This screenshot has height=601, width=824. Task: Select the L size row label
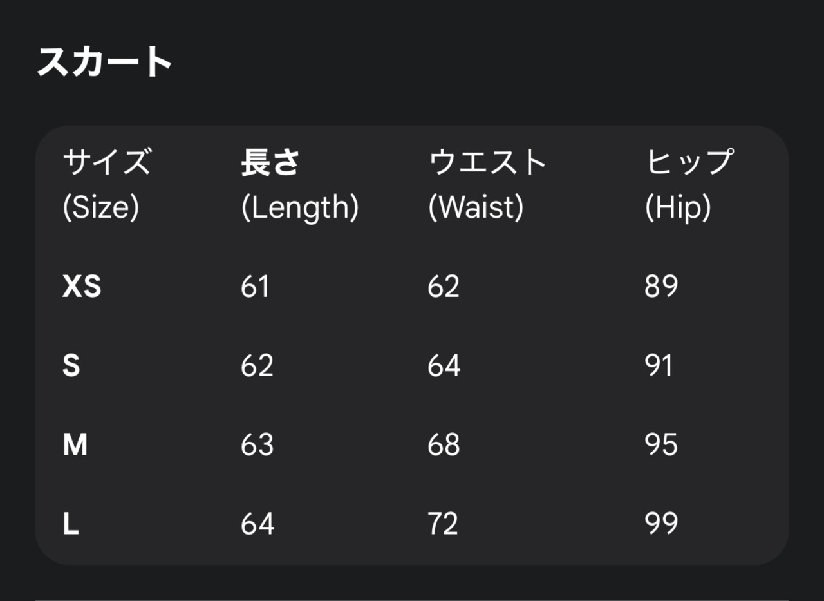(71, 524)
